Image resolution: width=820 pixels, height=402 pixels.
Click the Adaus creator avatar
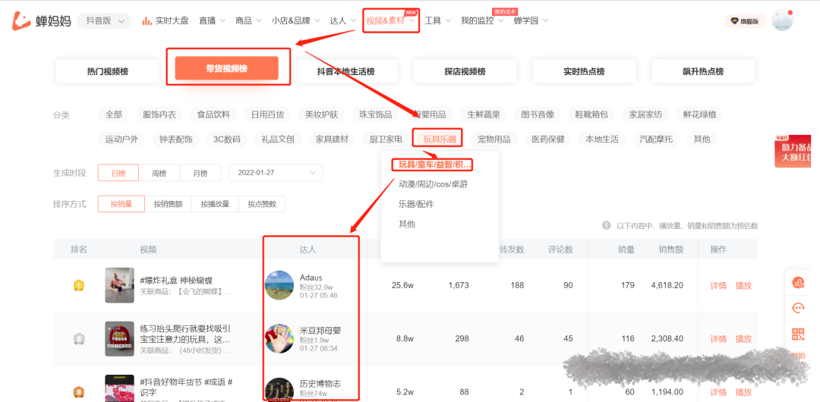coord(279,285)
